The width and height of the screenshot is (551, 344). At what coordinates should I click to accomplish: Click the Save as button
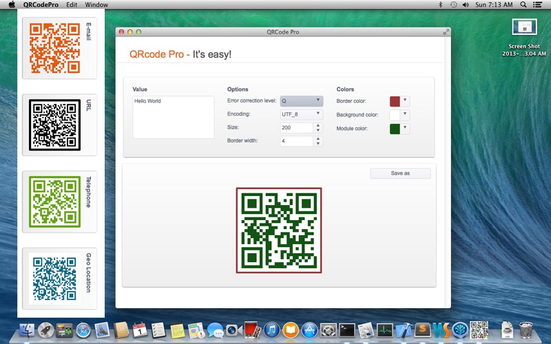point(400,173)
